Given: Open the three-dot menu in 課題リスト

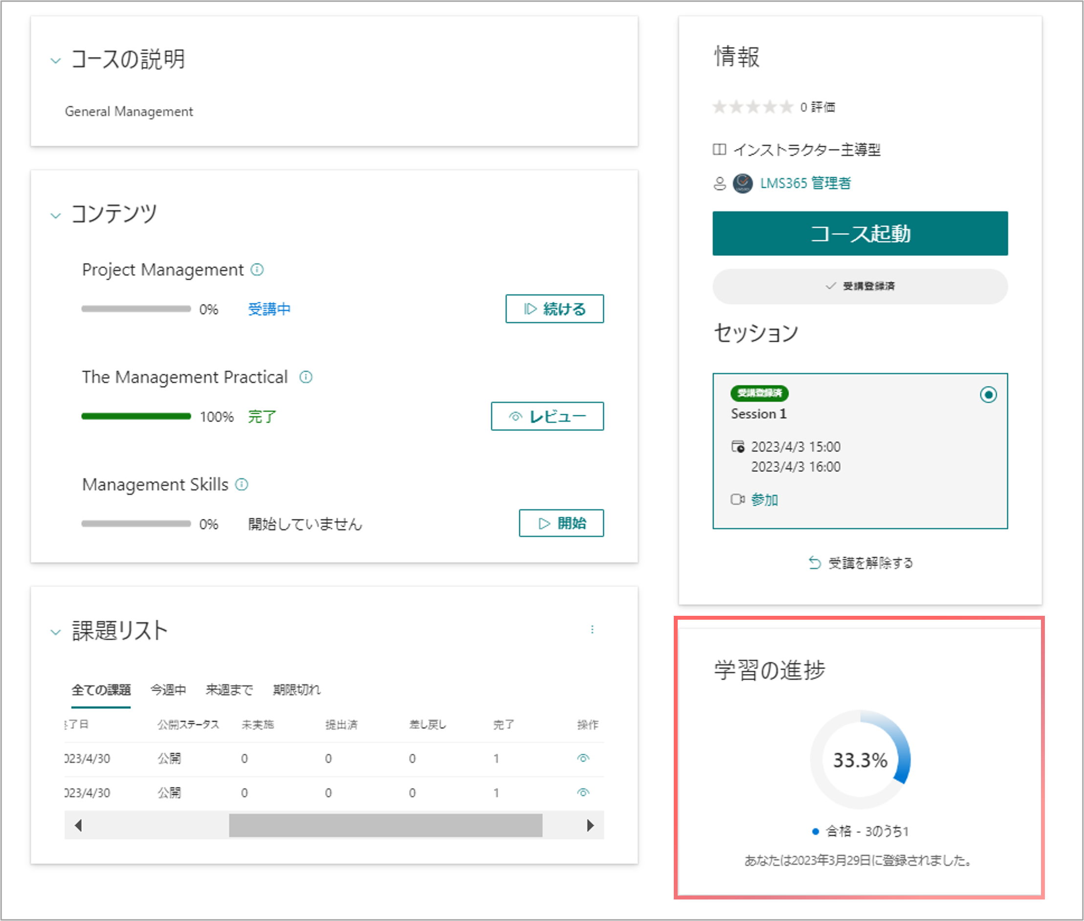Looking at the screenshot, I should tap(592, 629).
